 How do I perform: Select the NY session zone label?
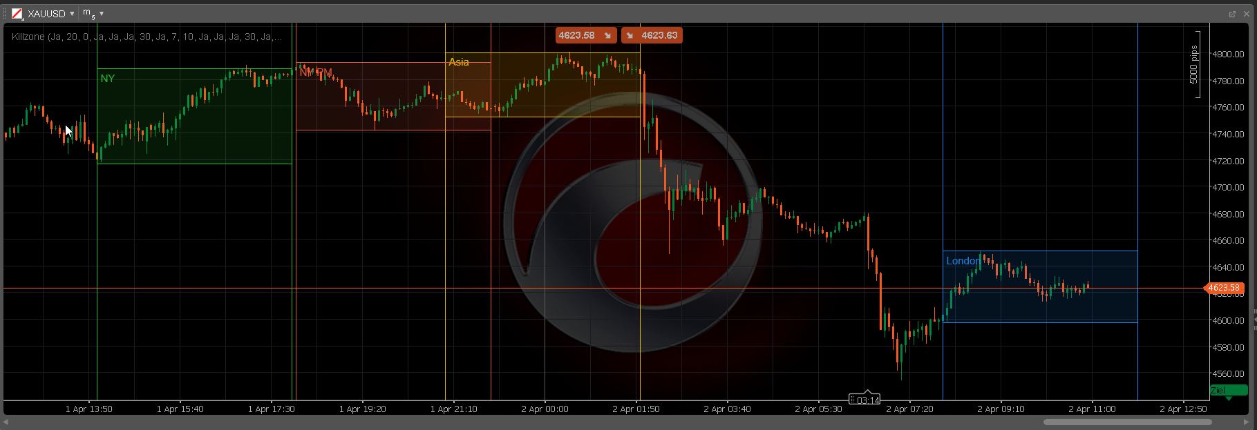(107, 79)
